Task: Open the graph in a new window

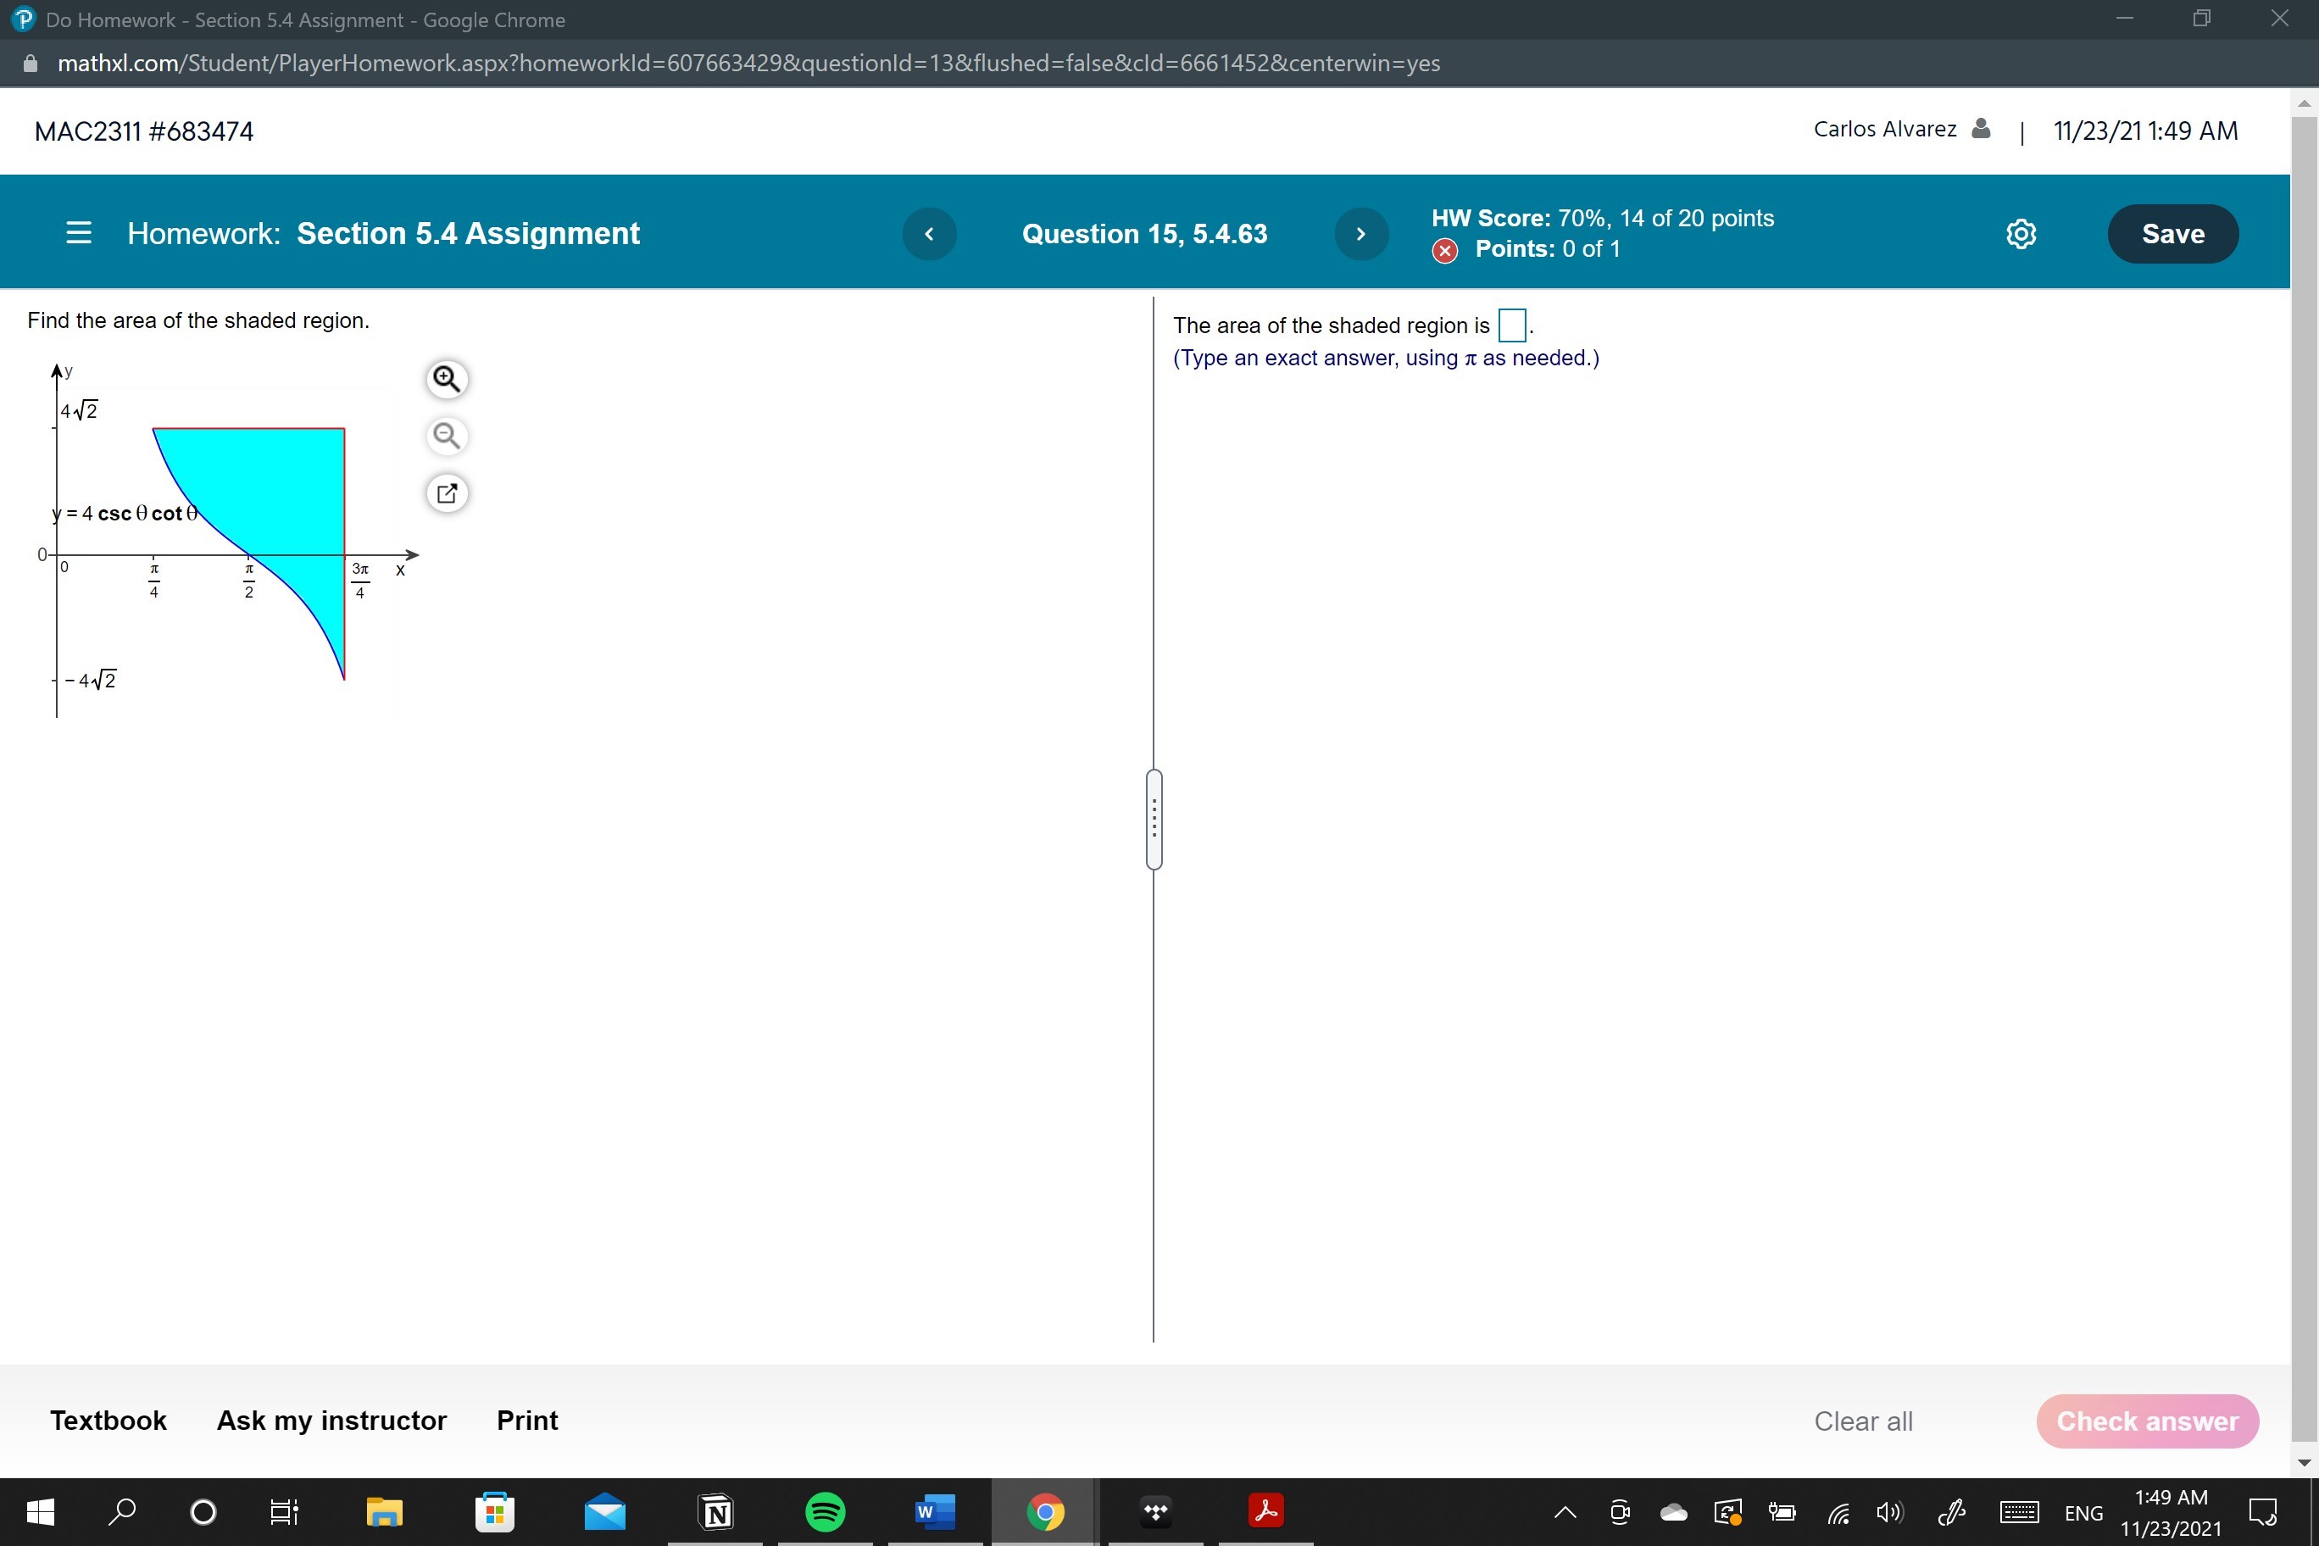Action: coord(447,492)
